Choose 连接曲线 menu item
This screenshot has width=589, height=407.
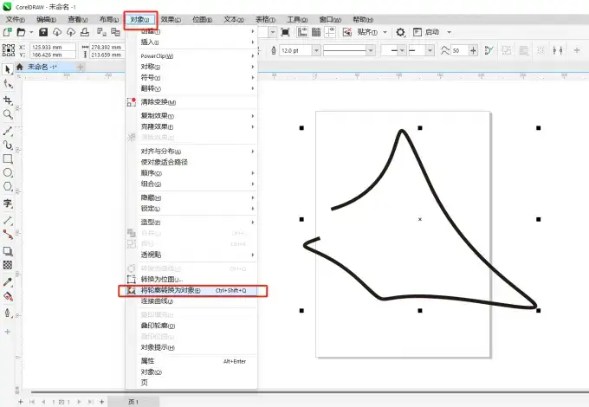pyautogui.click(x=192, y=301)
